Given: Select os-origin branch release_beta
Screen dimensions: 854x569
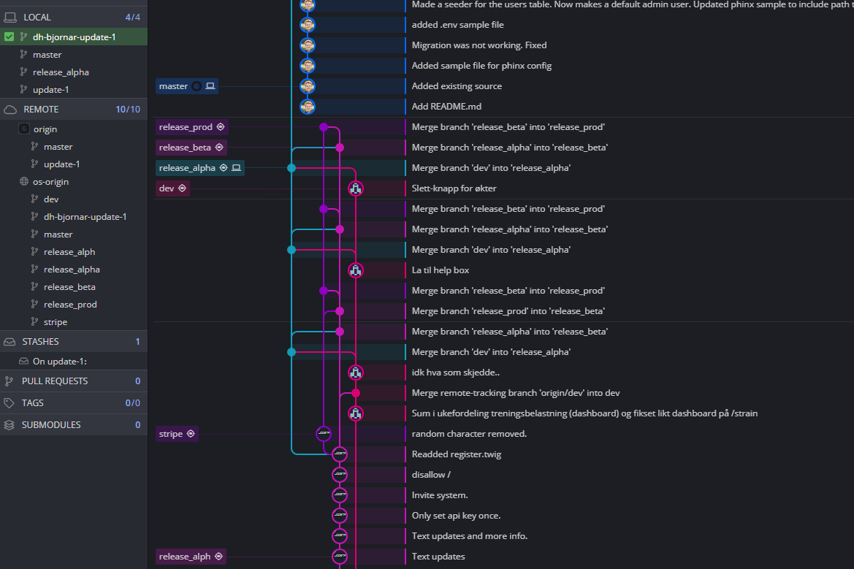Looking at the screenshot, I should pos(74,287).
